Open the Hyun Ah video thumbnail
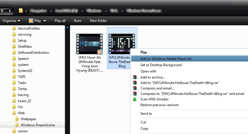The image size is (248, 134). point(89,44)
